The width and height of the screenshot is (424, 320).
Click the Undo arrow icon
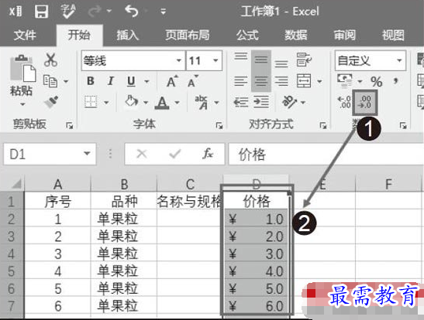pos(132,12)
